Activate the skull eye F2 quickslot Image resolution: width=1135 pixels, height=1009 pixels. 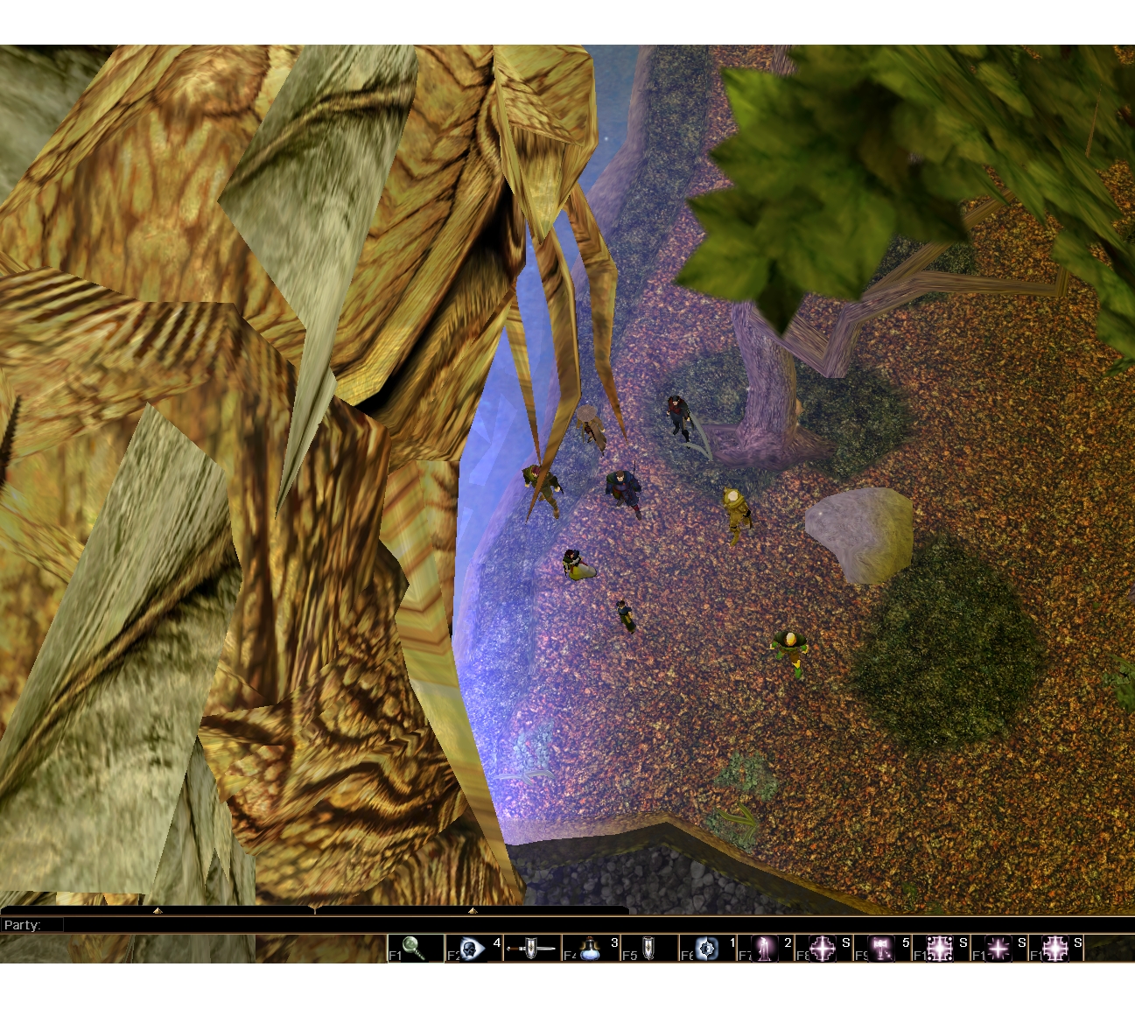[473, 949]
